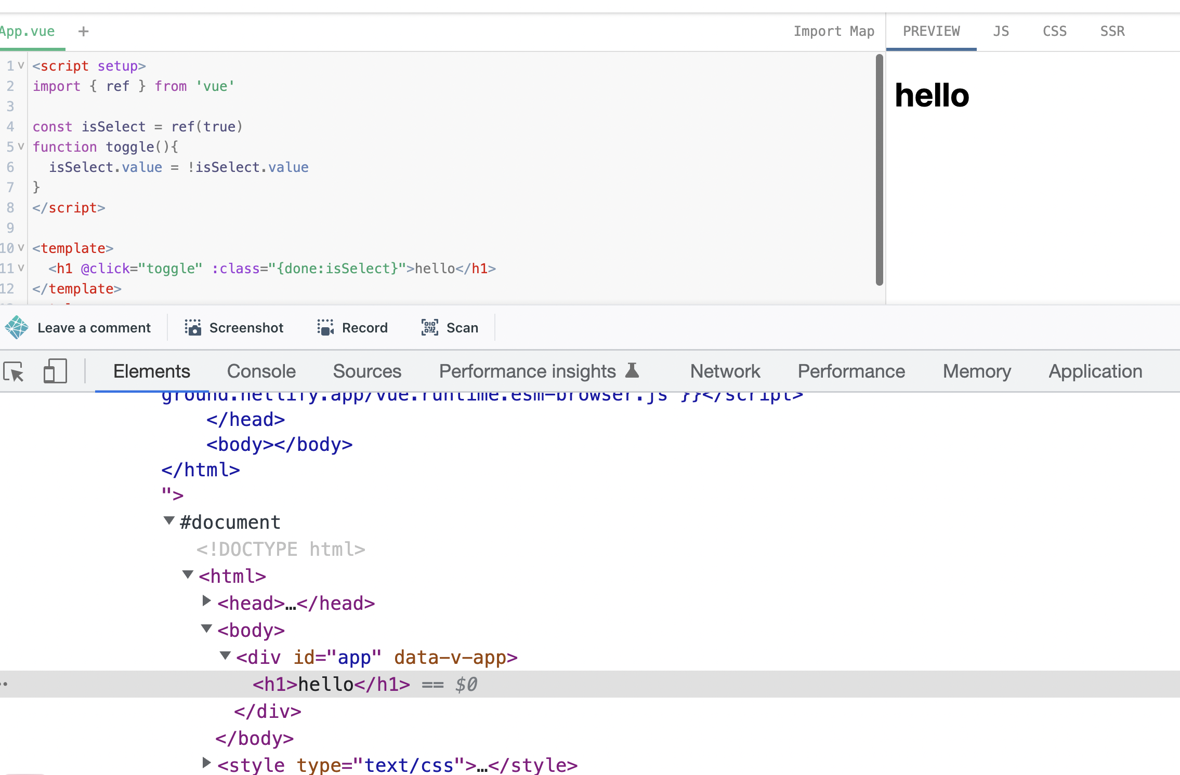Click the hello heading in the preview
Viewport: 1180px width, 775px height.
932,96
